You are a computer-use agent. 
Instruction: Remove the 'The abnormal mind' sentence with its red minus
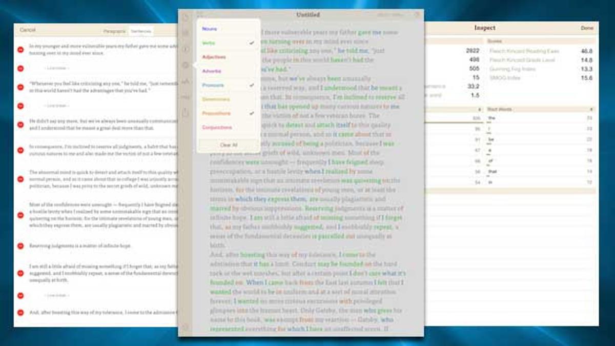tap(20, 179)
